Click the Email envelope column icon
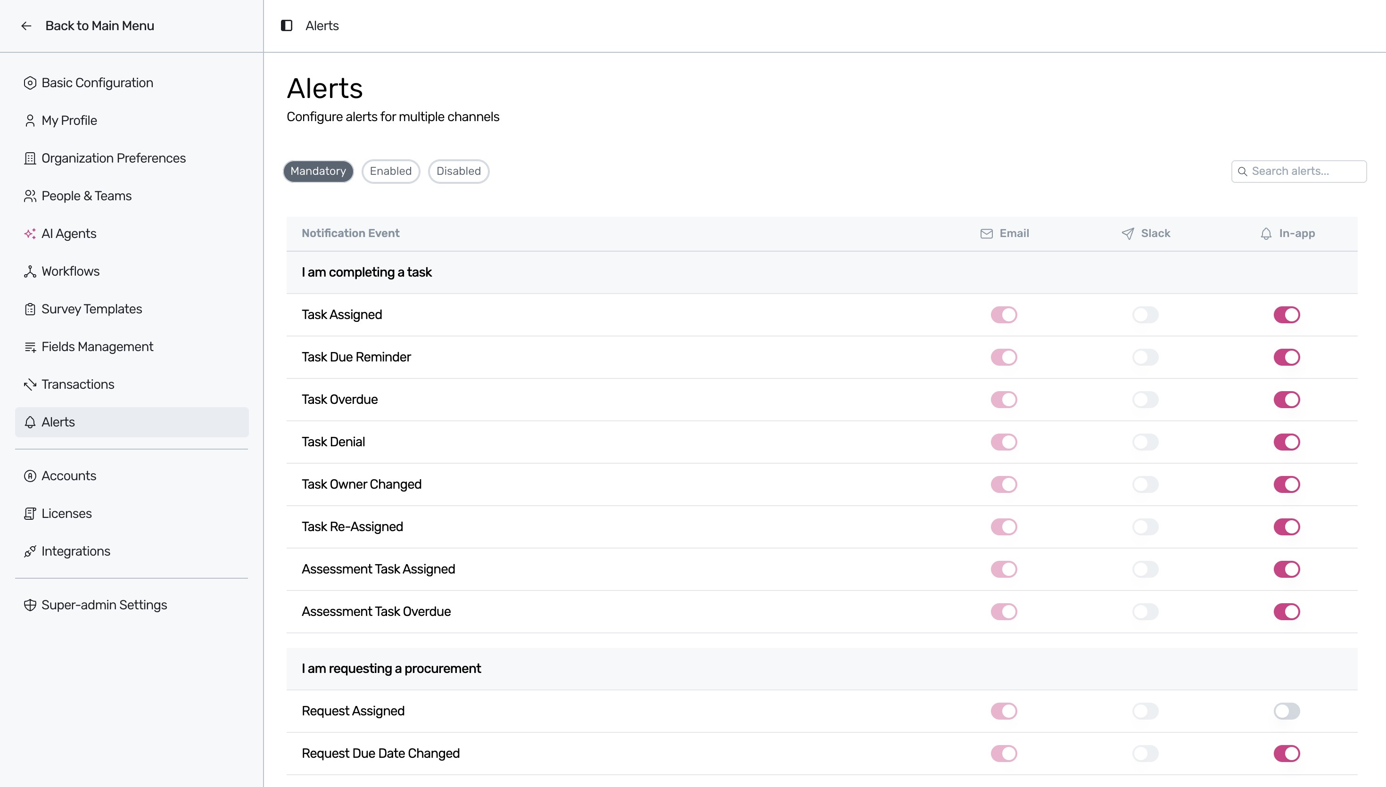This screenshot has height=787, width=1386. [987, 233]
